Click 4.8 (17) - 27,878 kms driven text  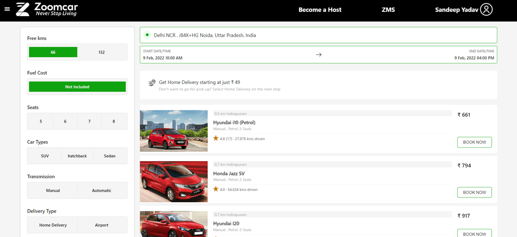click(x=242, y=139)
